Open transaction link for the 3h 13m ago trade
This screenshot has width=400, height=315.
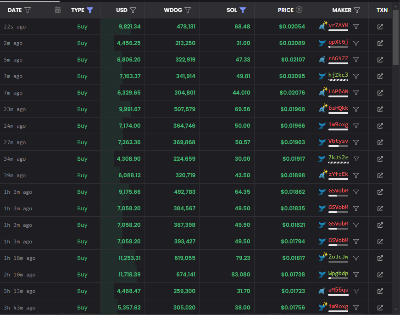380,291
